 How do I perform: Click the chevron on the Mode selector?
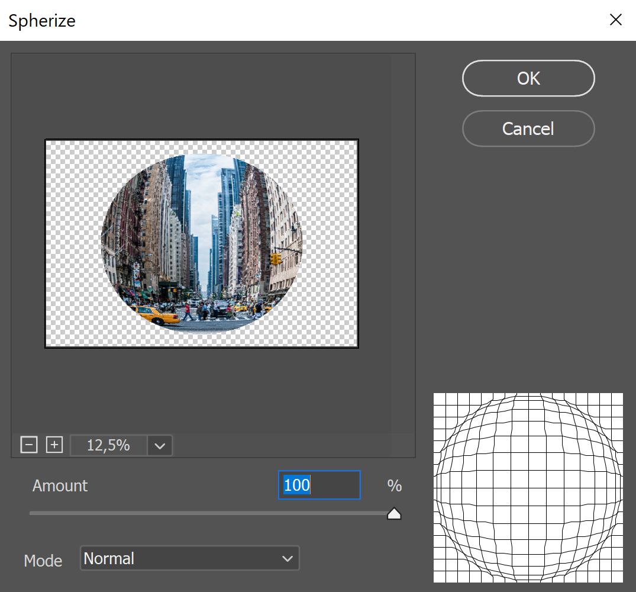[x=288, y=558]
